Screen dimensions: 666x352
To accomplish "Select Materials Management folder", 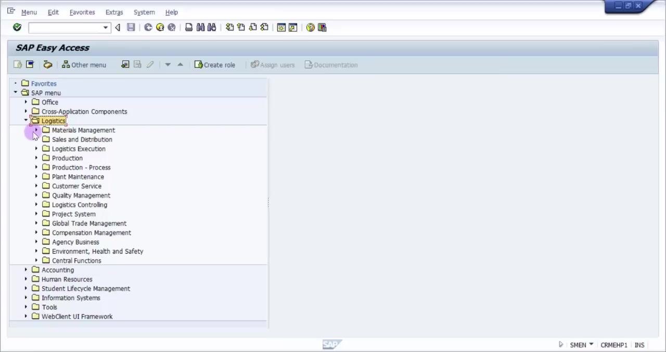I will pyautogui.click(x=83, y=130).
